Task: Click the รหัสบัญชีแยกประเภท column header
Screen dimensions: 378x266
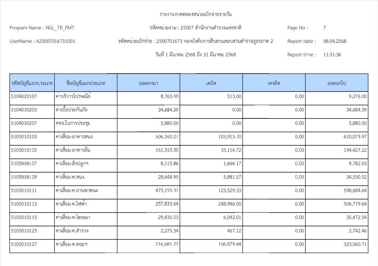Action: click(32, 83)
